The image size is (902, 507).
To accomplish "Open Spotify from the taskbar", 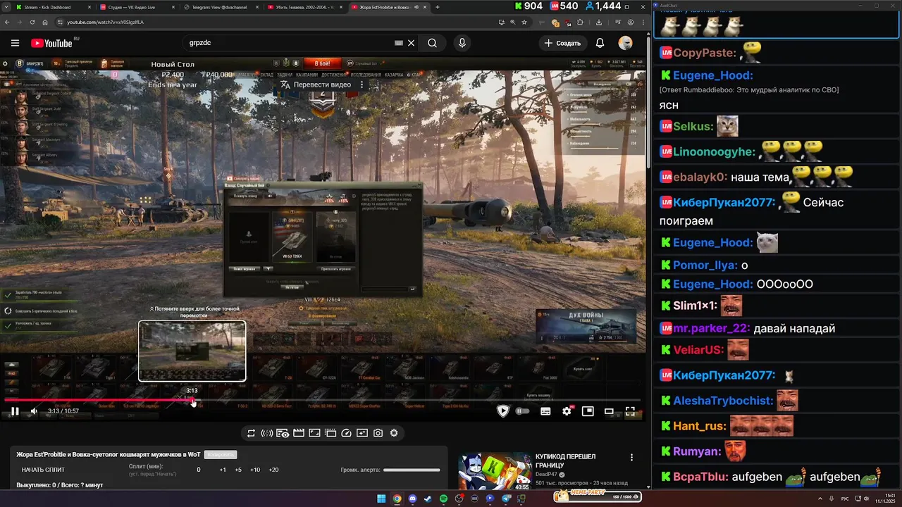I will click(x=443, y=499).
